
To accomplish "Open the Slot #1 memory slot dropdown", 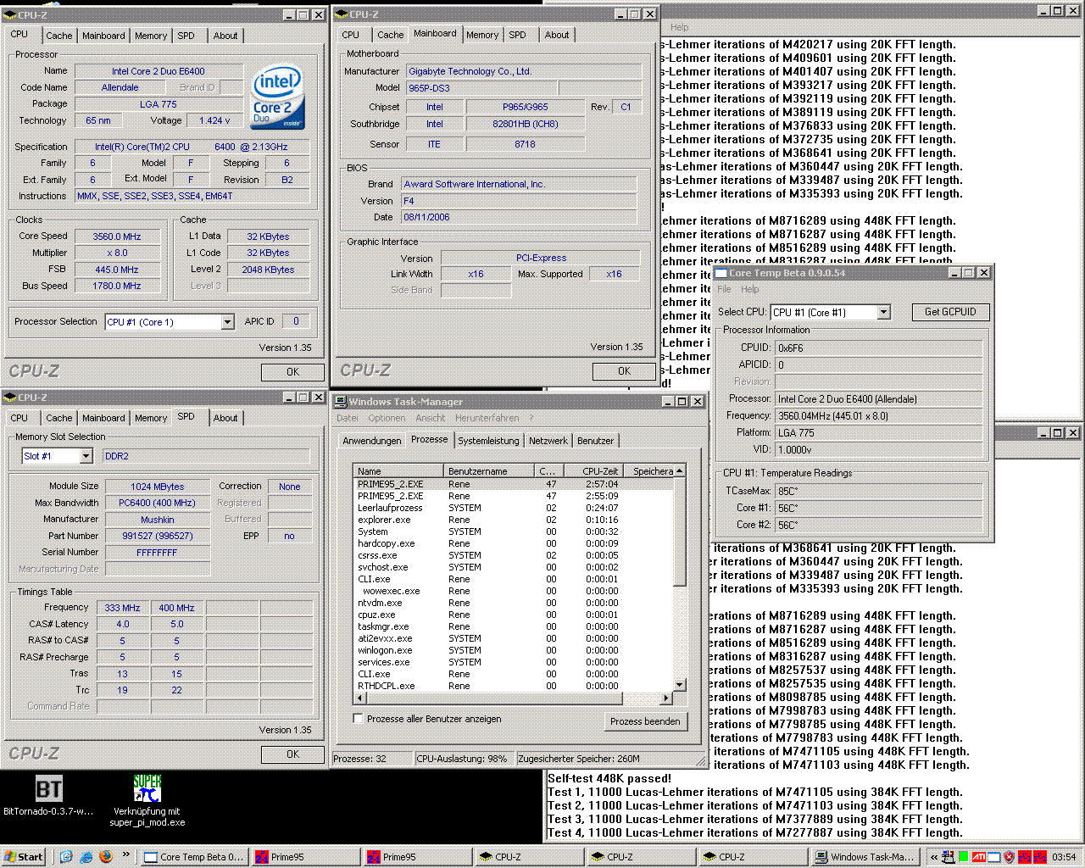I will (x=86, y=456).
